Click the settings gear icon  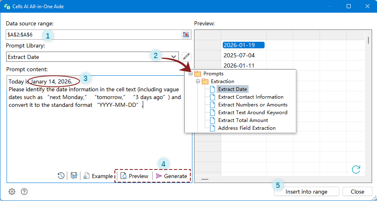tap(12, 192)
